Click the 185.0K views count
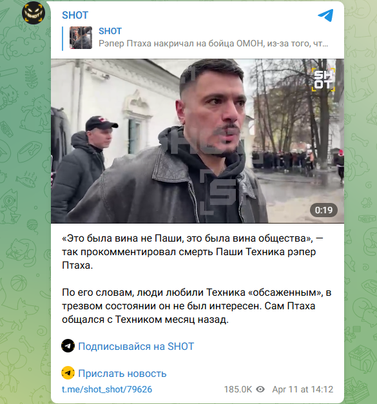The image size is (377, 404). tap(238, 389)
